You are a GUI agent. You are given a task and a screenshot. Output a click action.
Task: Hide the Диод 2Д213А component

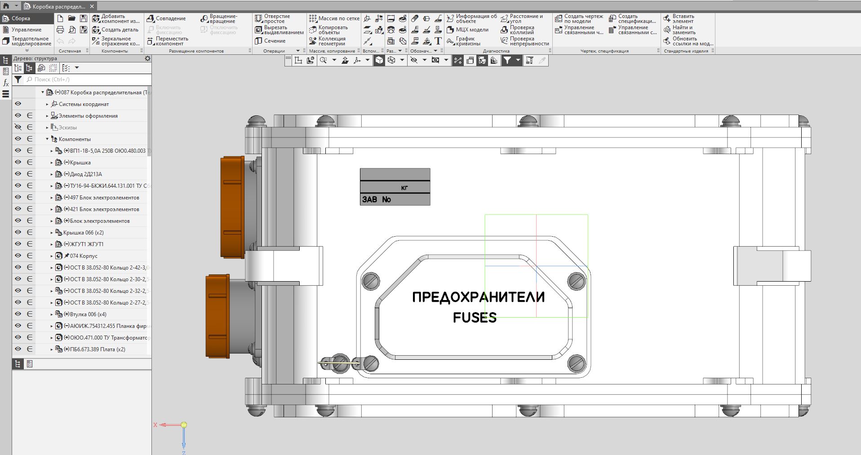click(18, 174)
